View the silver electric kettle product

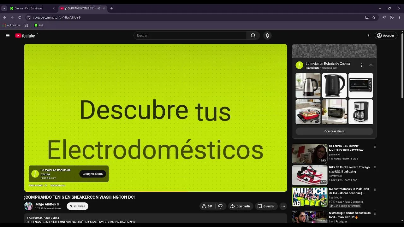tap(308, 85)
